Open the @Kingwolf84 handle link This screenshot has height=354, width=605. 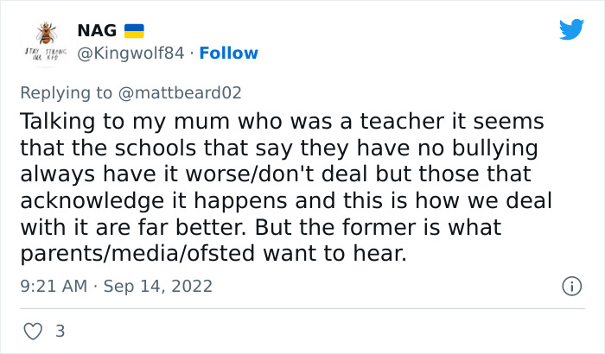click(x=131, y=54)
